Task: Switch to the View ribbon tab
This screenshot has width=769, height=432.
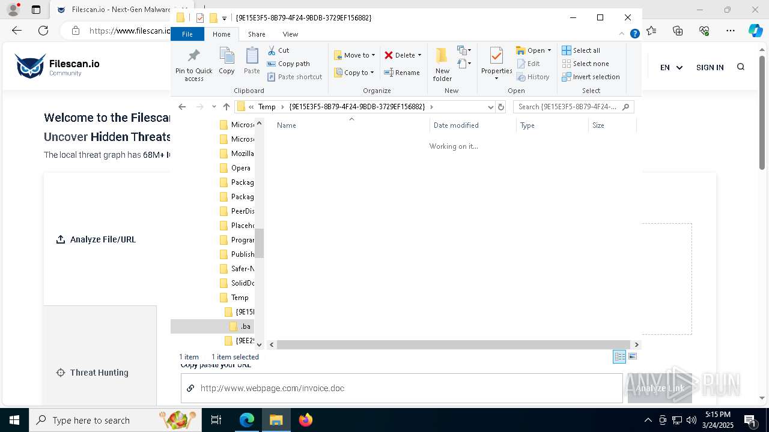Action: (x=290, y=34)
